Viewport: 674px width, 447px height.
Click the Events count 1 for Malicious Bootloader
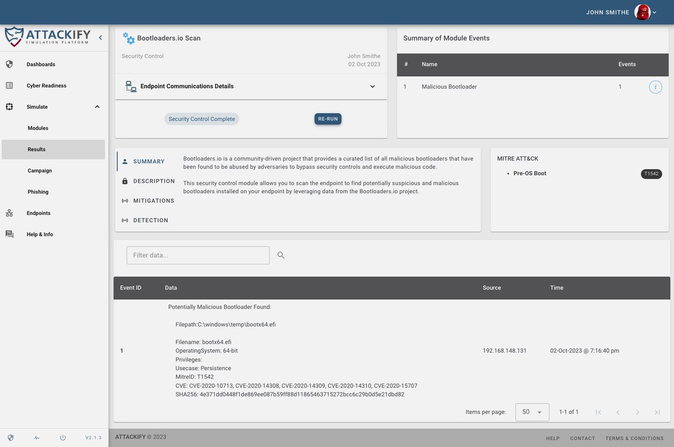point(620,87)
